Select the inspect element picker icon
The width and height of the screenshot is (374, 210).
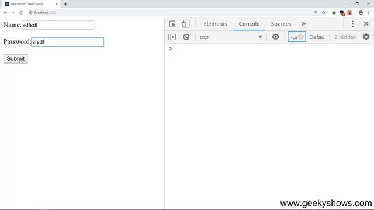172,24
